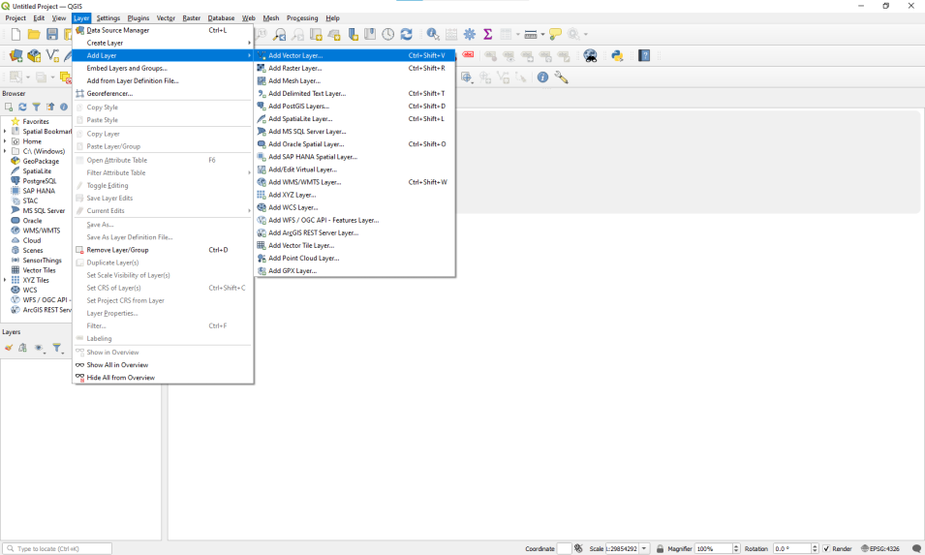Viewport: 925px width, 555px height.
Task: Click Enable Properties Widget info icon in Browser
Action: click(x=64, y=107)
